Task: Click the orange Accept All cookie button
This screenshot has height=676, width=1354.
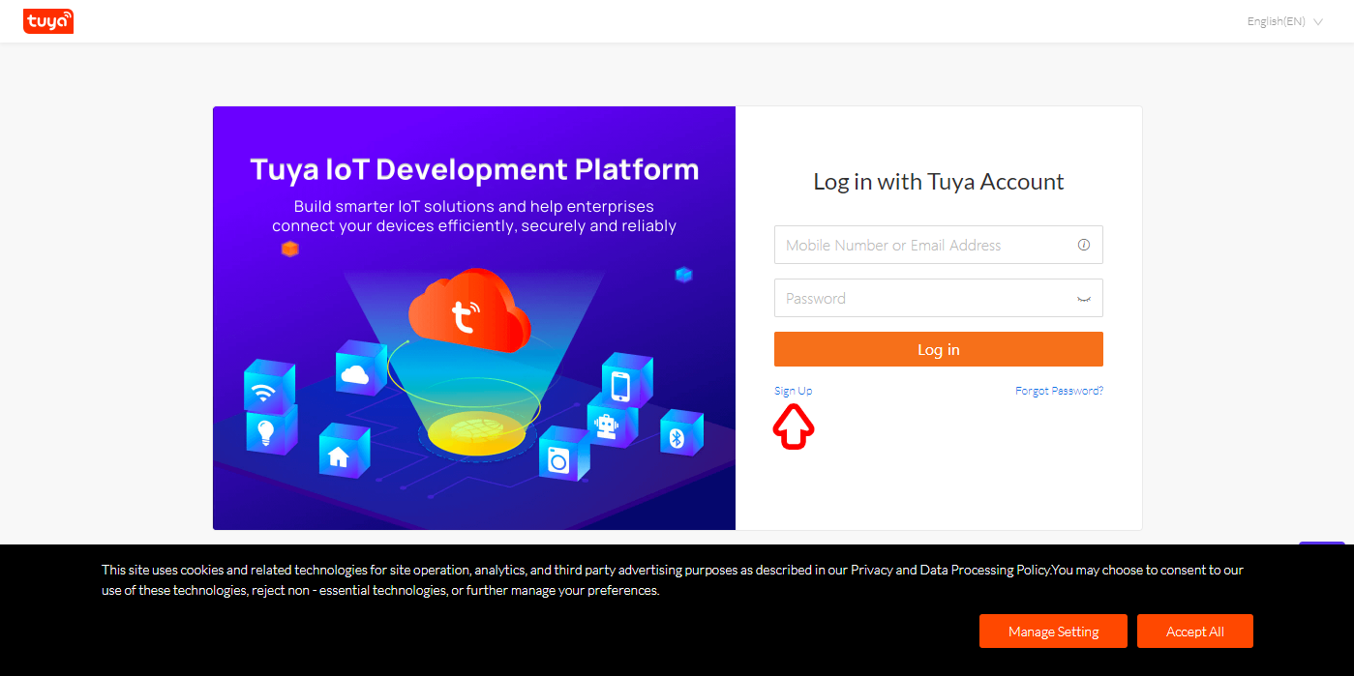Action: 1194,631
